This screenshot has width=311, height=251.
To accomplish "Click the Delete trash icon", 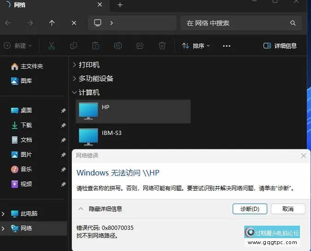I will point(162,46).
